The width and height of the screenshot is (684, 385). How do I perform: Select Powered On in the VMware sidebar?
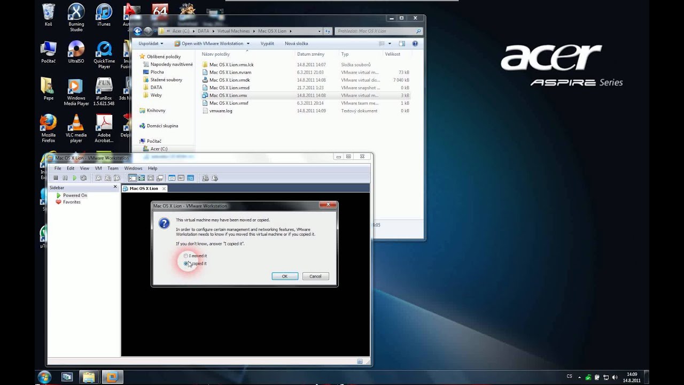click(72, 195)
